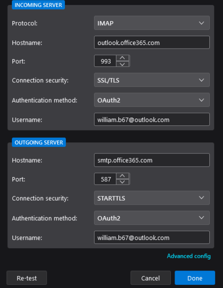Click the outgoing port 587 field
This screenshot has width=223, height=288.
coord(105,179)
